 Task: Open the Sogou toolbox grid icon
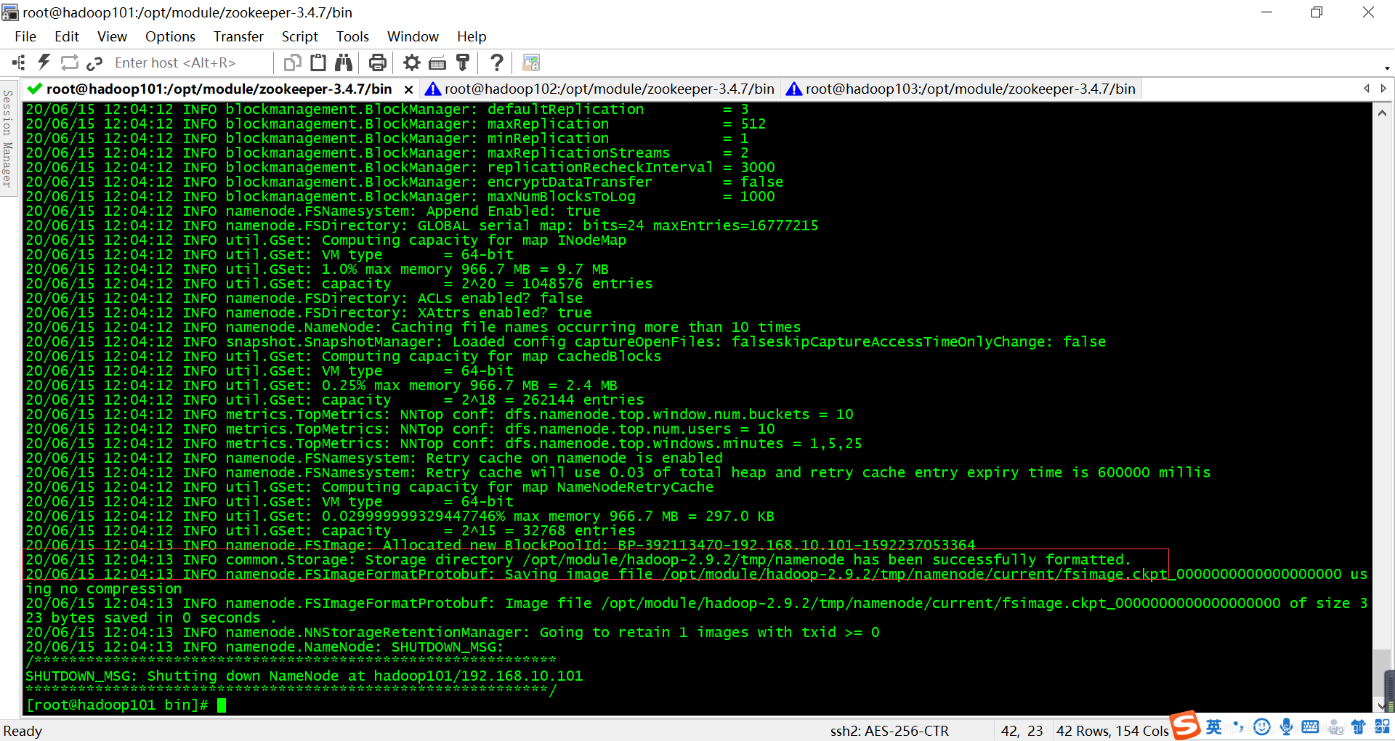1382,727
